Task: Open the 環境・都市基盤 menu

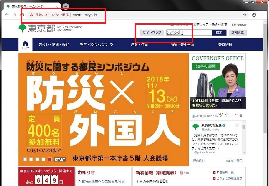Action: pyautogui.click(x=182, y=44)
